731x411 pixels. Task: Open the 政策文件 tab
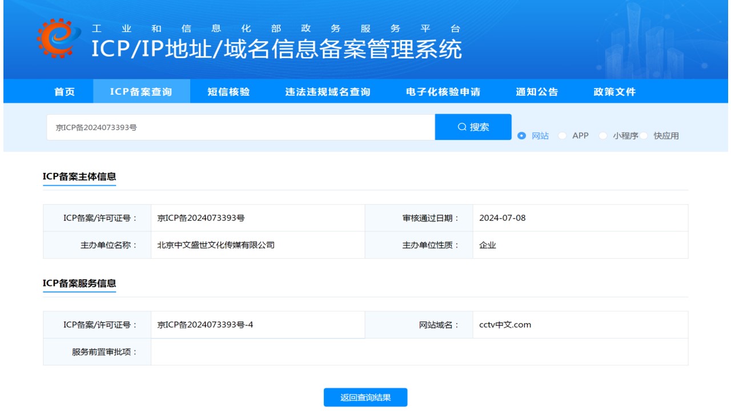(x=614, y=92)
